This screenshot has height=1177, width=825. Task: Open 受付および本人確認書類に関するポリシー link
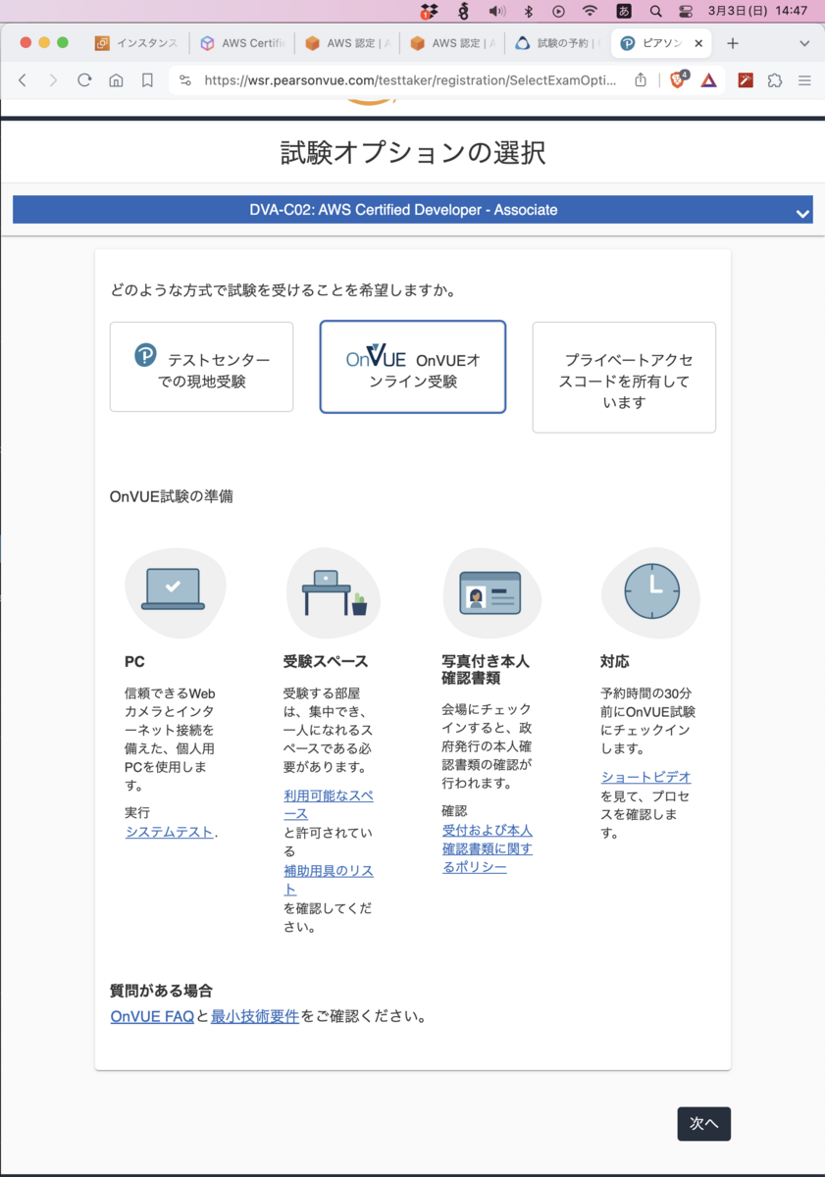[x=488, y=848]
